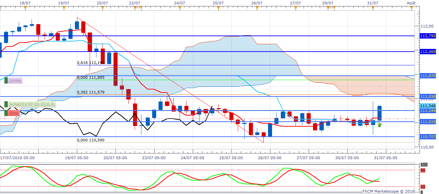Select the 0,000 110,590 Fibonacci label

(91, 140)
